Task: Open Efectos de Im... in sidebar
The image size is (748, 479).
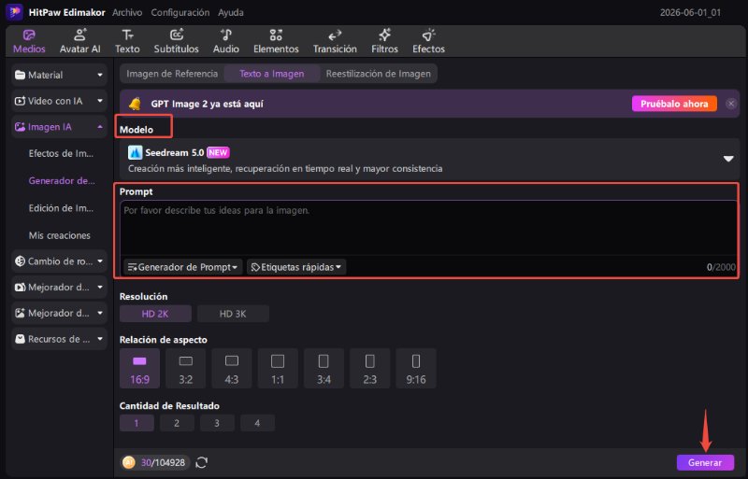Action: tap(61, 153)
